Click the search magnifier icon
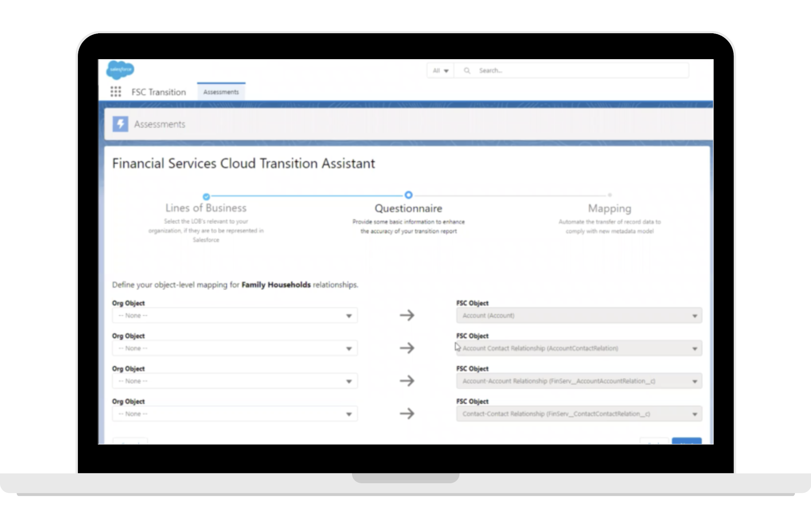 point(467,71)
